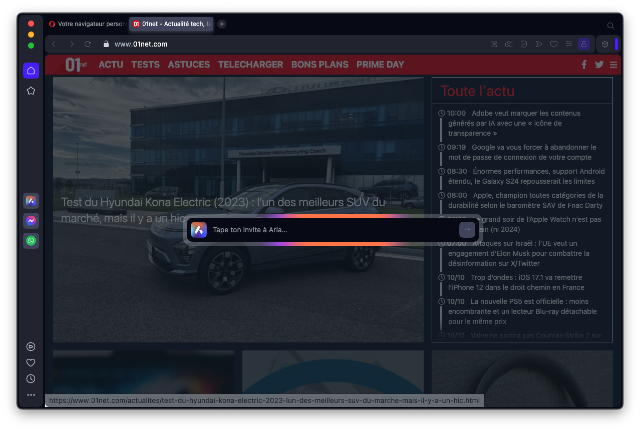Open WhatsApp in the sidebar
The height and width of the screenshot is (430, 640).
click(x=31, y=241)
